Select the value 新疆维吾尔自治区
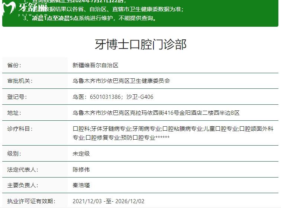 pyautogui.click(x=96, y=65)
